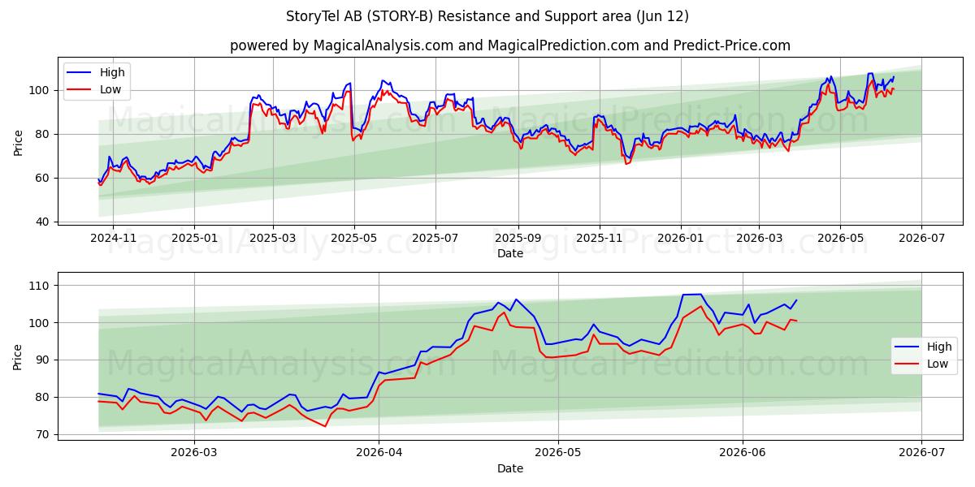Click the '2025-03' x-axis label in top chart

click(x=273, y=238)
